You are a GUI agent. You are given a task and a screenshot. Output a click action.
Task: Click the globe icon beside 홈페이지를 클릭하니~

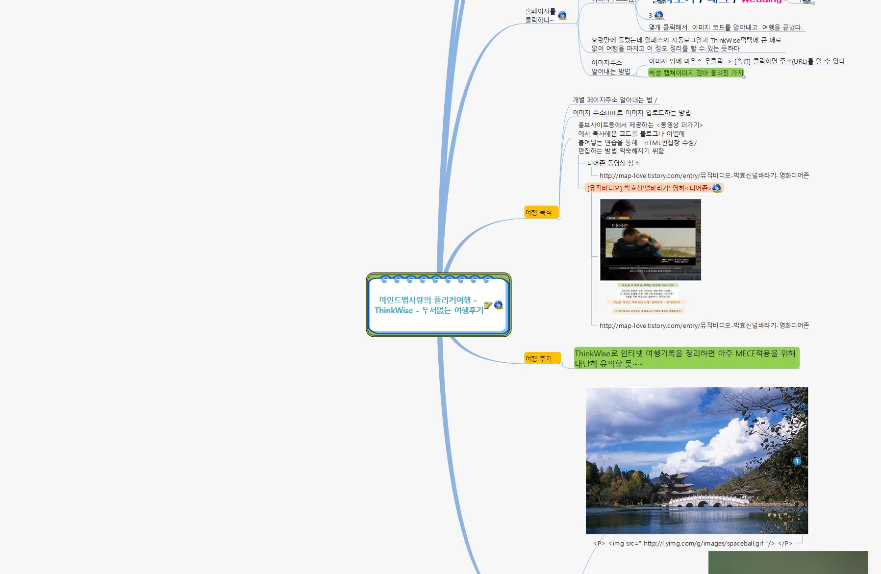pyautogui.click(x=562, y=16)
